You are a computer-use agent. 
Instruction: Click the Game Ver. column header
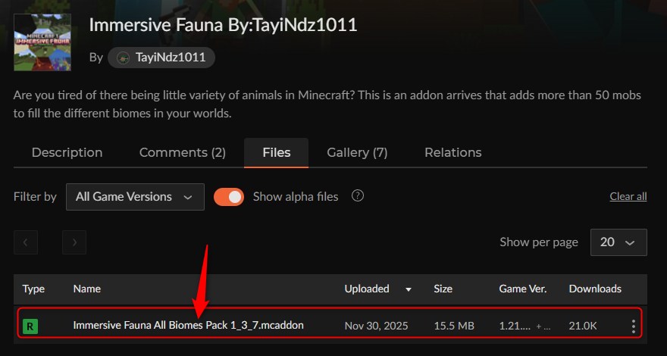coord(523,289)
